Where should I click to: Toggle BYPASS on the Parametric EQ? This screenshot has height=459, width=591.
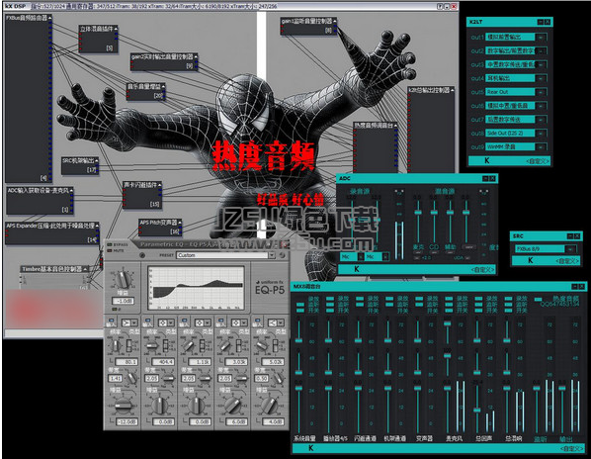point(110,244)
